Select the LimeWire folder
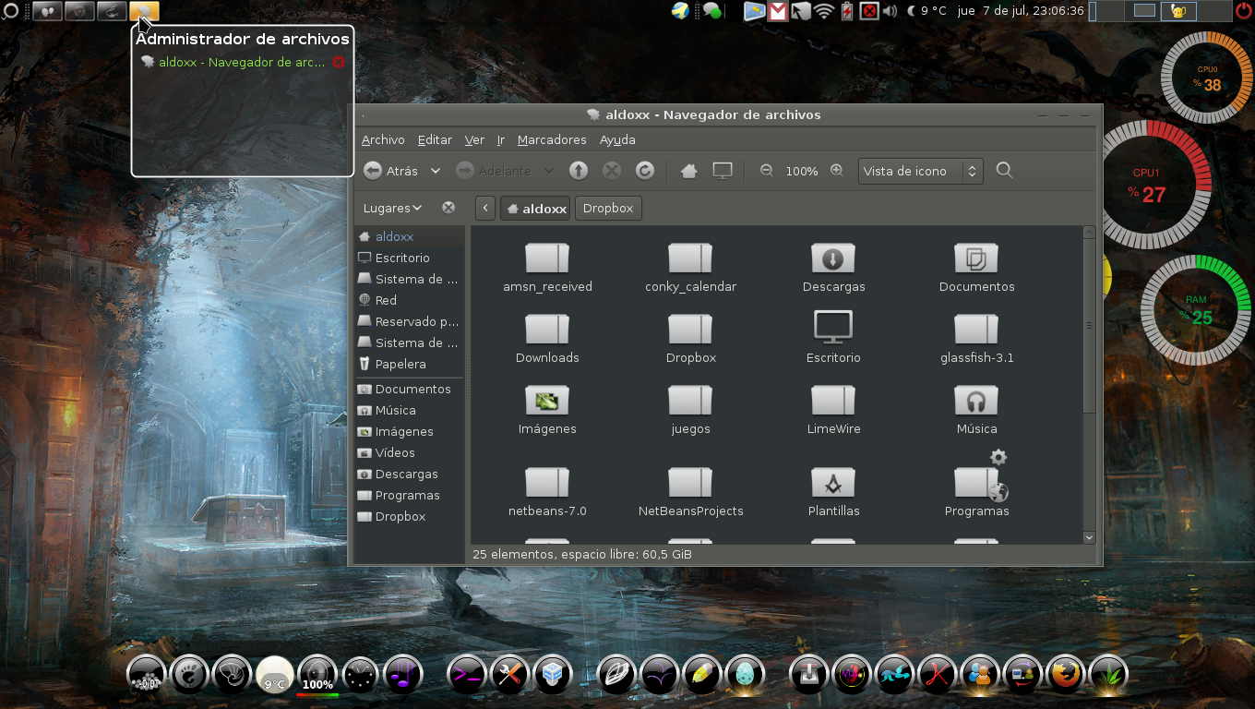The width and height of the screenshot is (1255, 709). pyautogui.click(x=833, y=410)
